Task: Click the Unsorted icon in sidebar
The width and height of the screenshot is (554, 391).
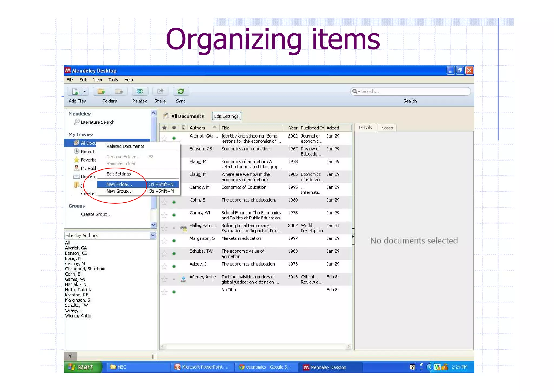Action: click(x=77, y=176)
